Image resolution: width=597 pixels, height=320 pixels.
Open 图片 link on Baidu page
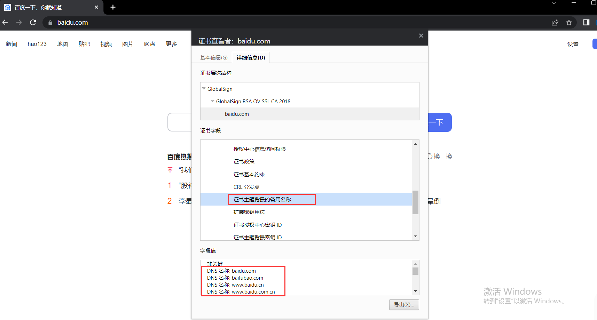point(128,44)
